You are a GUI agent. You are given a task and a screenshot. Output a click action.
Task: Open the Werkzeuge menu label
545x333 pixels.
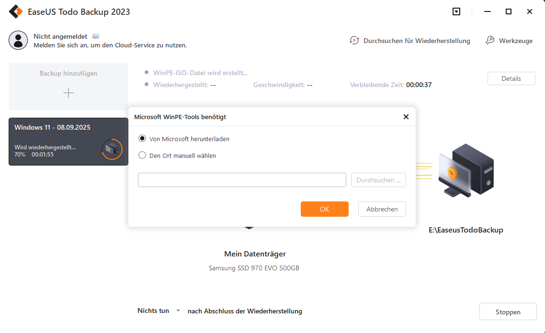[516, 41]
